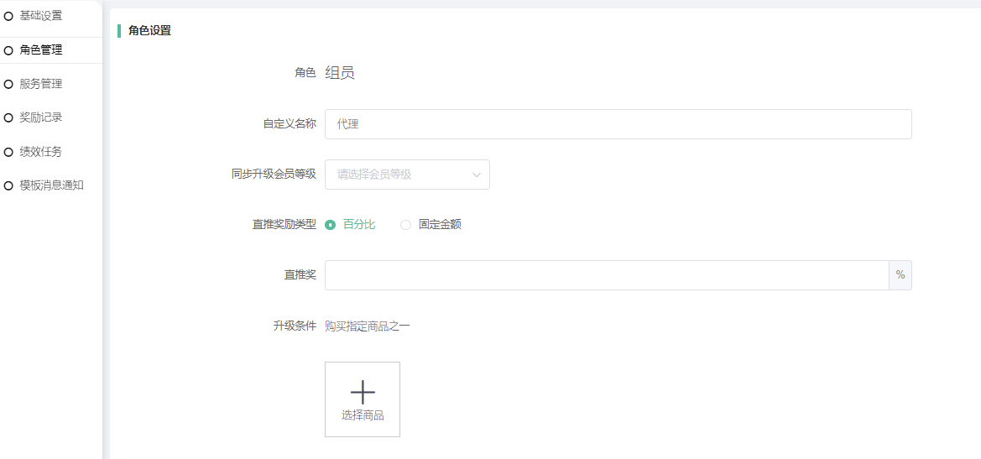Click the circle icon beside 奖励记录

[8, 118]
